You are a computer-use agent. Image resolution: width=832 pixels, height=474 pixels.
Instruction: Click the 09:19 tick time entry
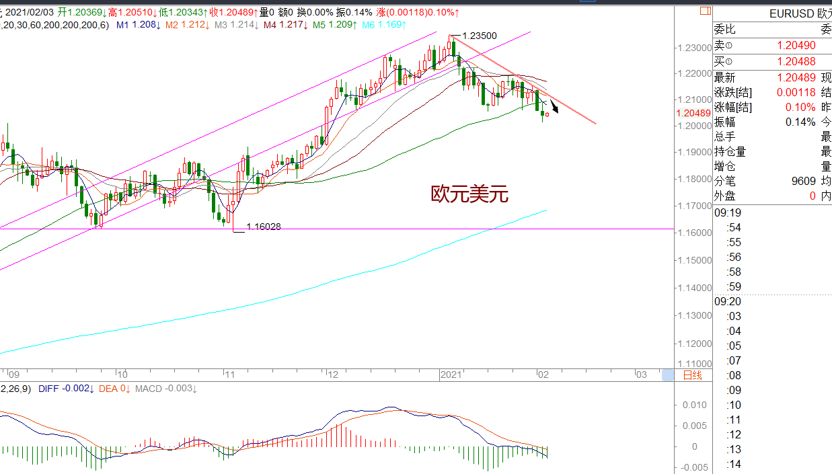tap(727, 212)
